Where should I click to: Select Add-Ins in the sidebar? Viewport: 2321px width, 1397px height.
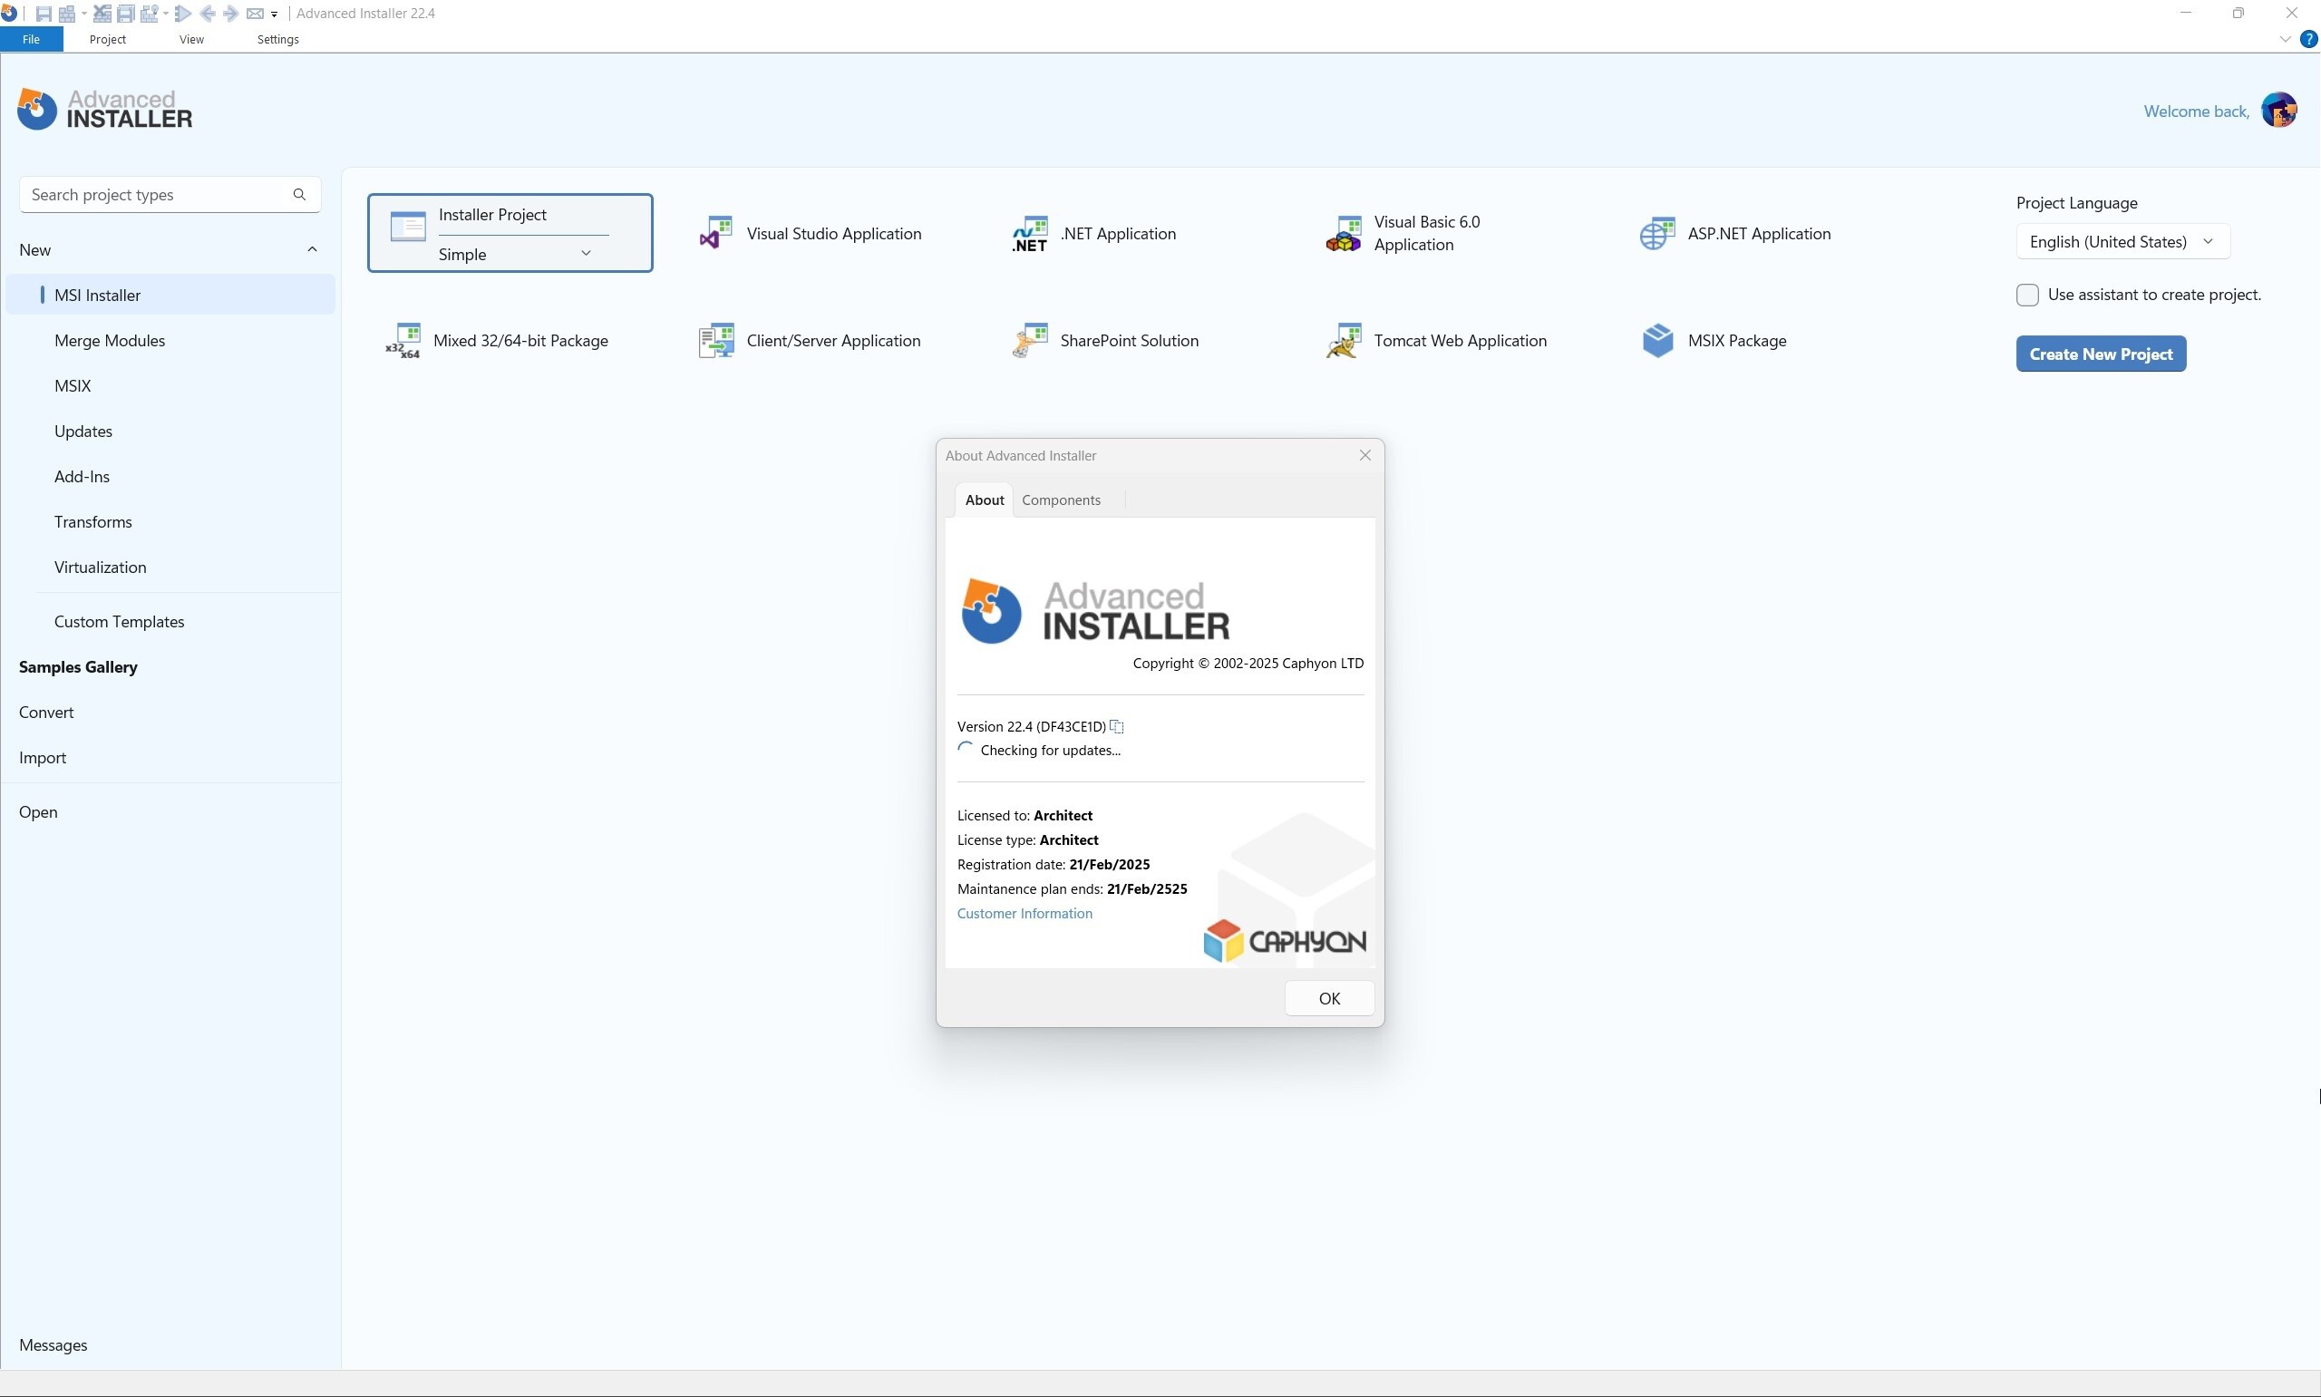click(x=170, y=476)
